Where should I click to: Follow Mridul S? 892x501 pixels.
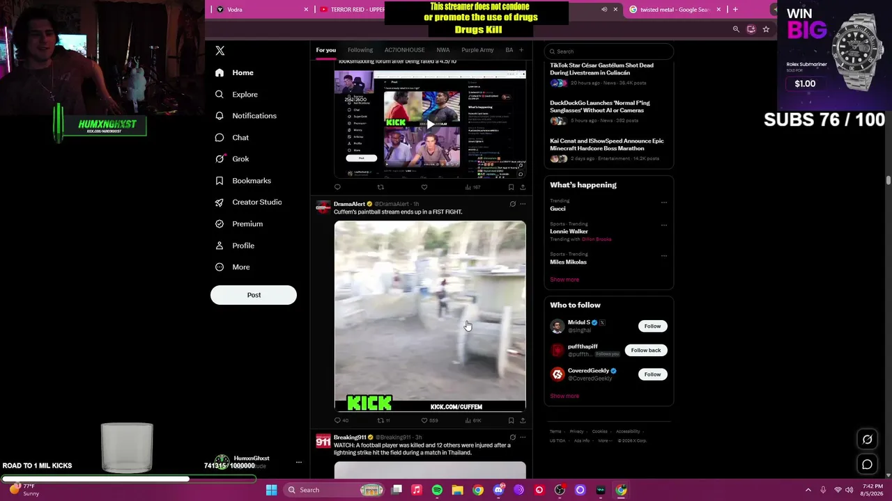652,326
